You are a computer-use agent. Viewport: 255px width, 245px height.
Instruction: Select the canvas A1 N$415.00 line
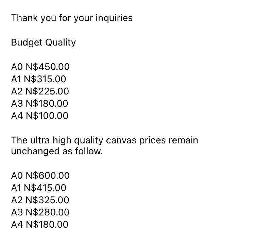coord(38,188)
